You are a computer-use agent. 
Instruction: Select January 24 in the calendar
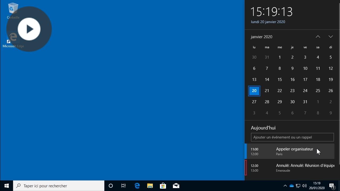coord(305,91)
